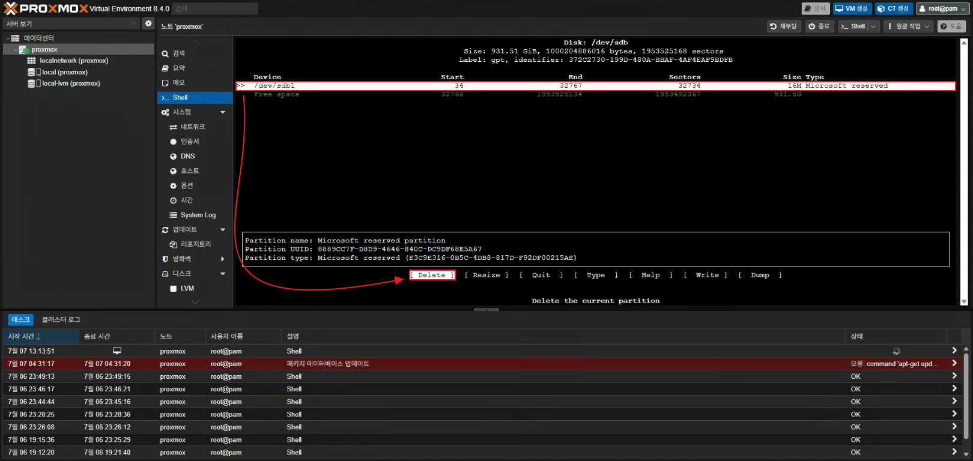Sort by 종료 시간 column header
The height and width of the screenshot is (461, 973).
point(117,336)
